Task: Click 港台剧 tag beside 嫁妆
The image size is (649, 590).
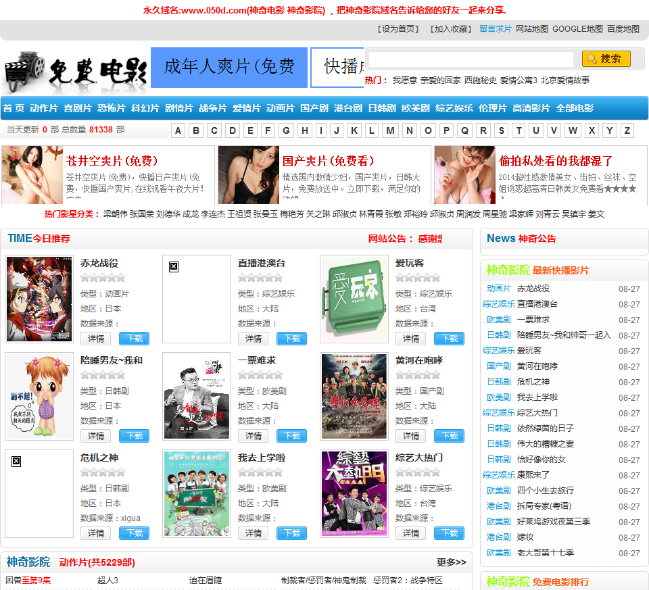Action: pos(499,537)
